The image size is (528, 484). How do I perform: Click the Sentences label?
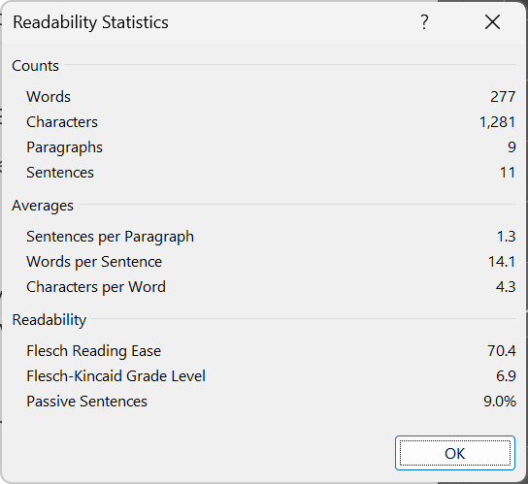point(60,173)
